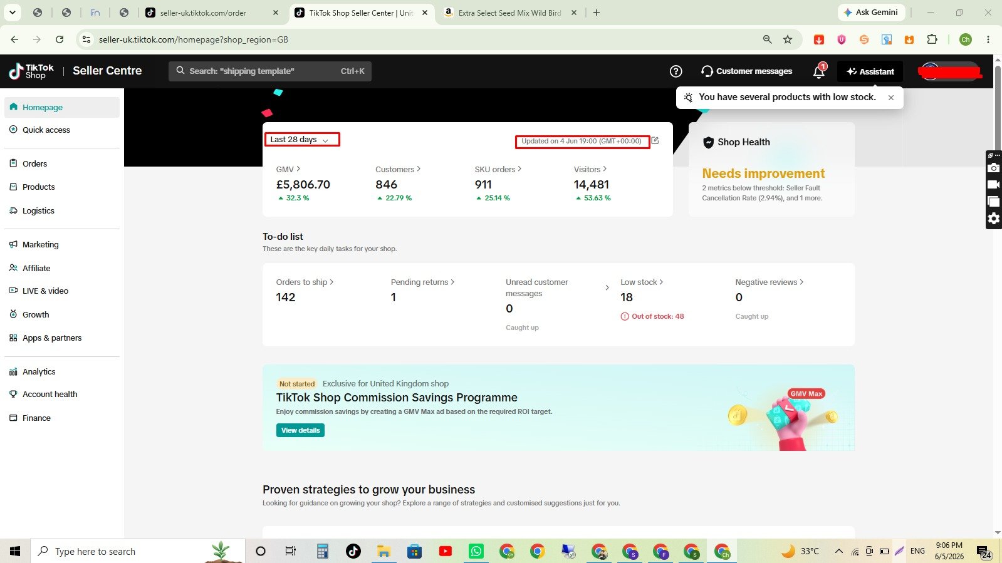Image resolution: width=1002 pixels, height=563 pixels.
Task: Click the settings gear in side panel
Action: coord(993,219)
